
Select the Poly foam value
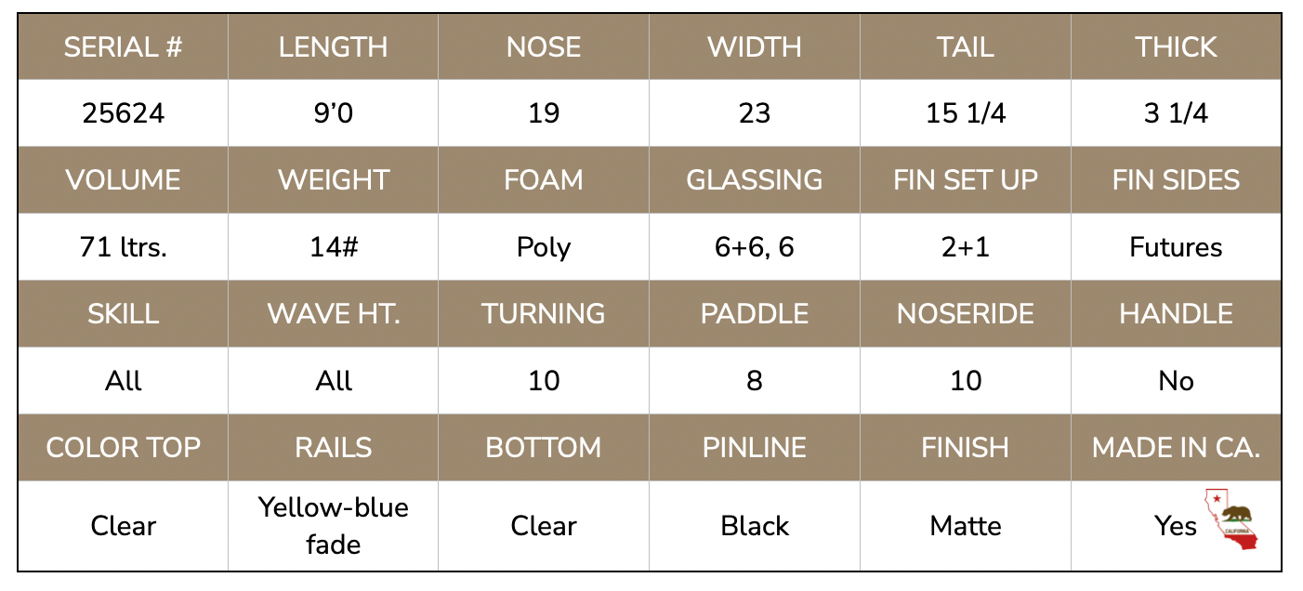click(544, 247)
